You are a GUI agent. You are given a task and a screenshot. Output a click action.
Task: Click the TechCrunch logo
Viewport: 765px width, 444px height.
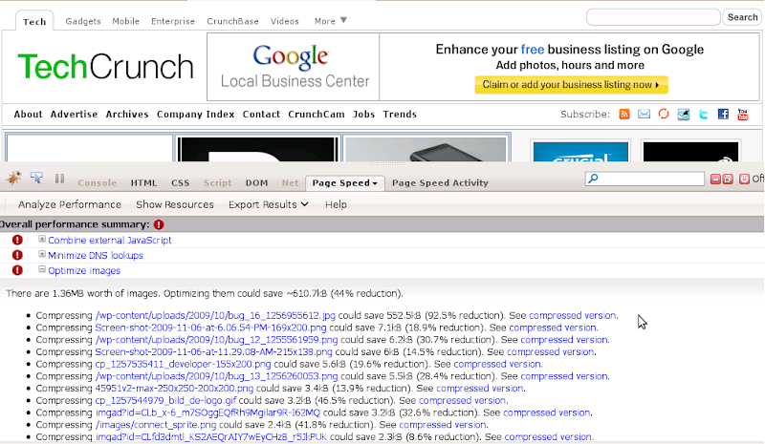click(105, 66)
